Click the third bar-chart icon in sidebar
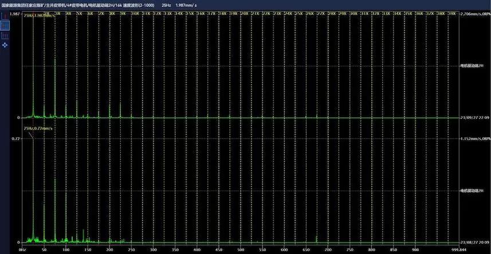The height and width of the screenshot is (254, 491). [x=6, y=35]
